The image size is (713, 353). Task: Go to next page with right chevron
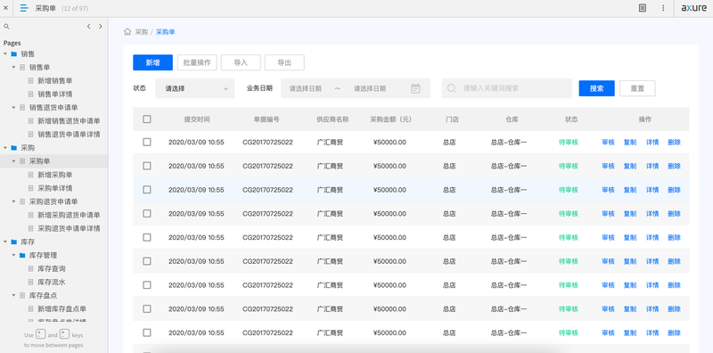[x=101, y=27]
